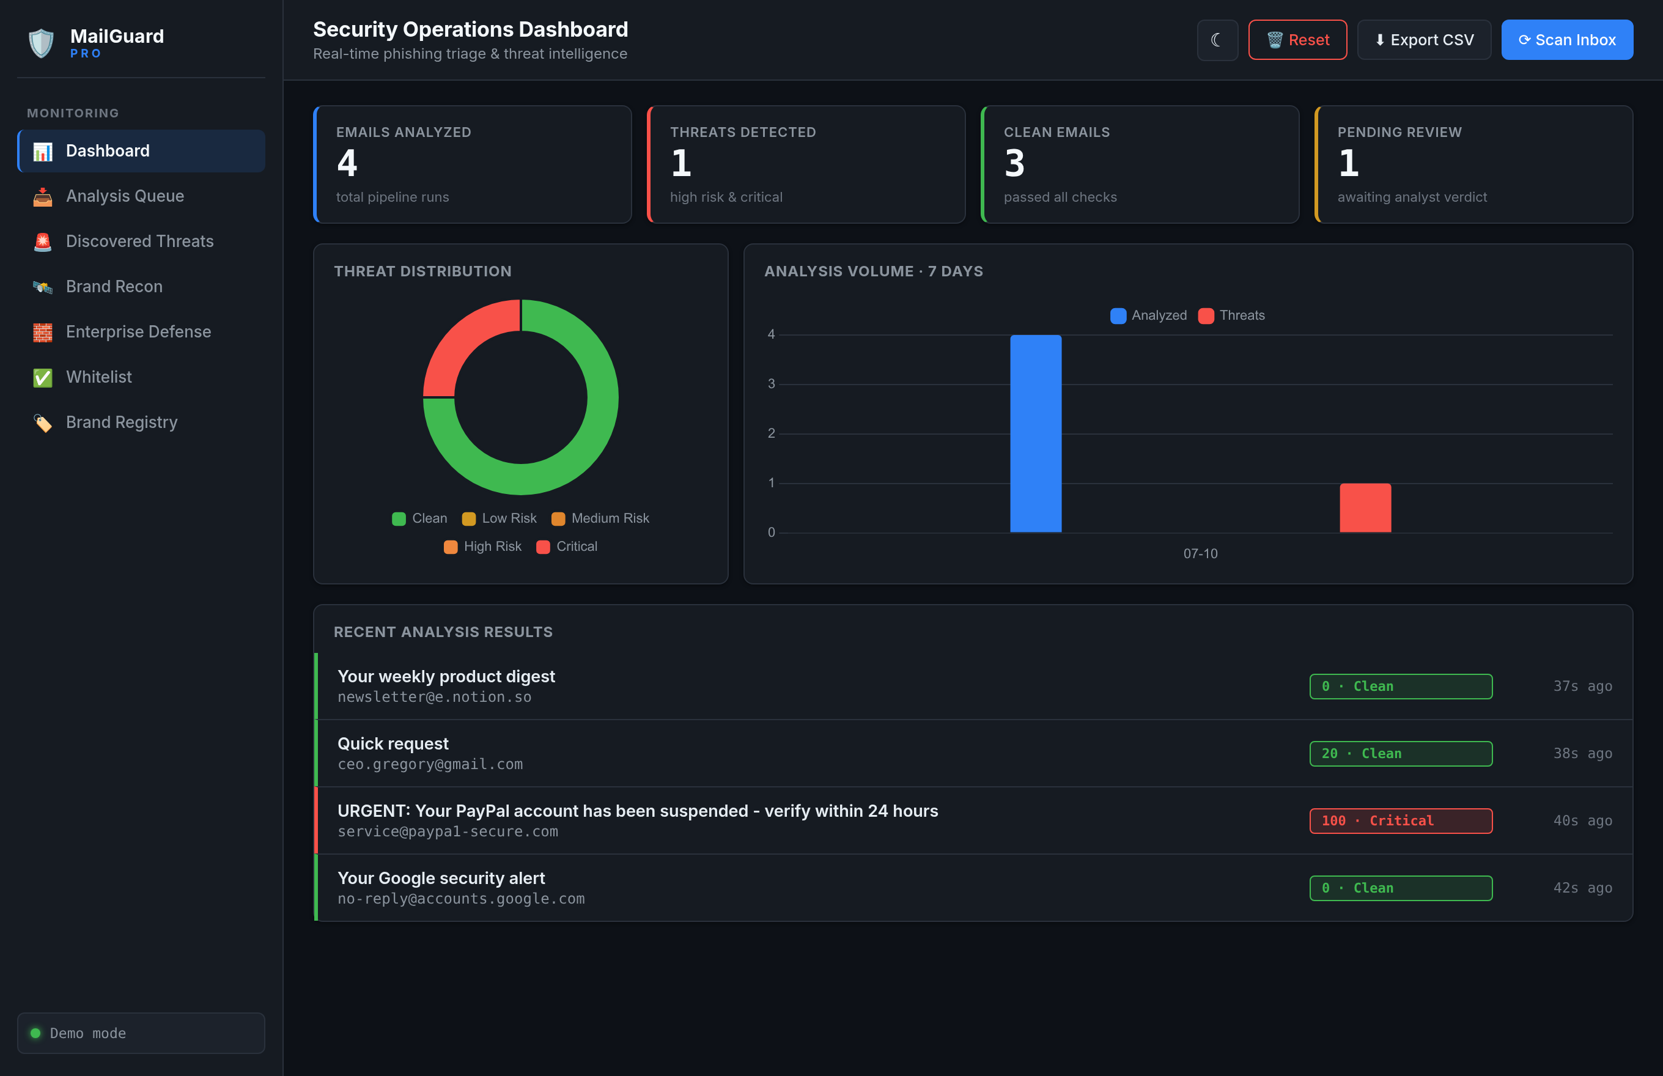The width and height of the screenshot is (1663, 1076).
Task: Open Discovered Threats from the sidebar
Action: coord(141,241)
